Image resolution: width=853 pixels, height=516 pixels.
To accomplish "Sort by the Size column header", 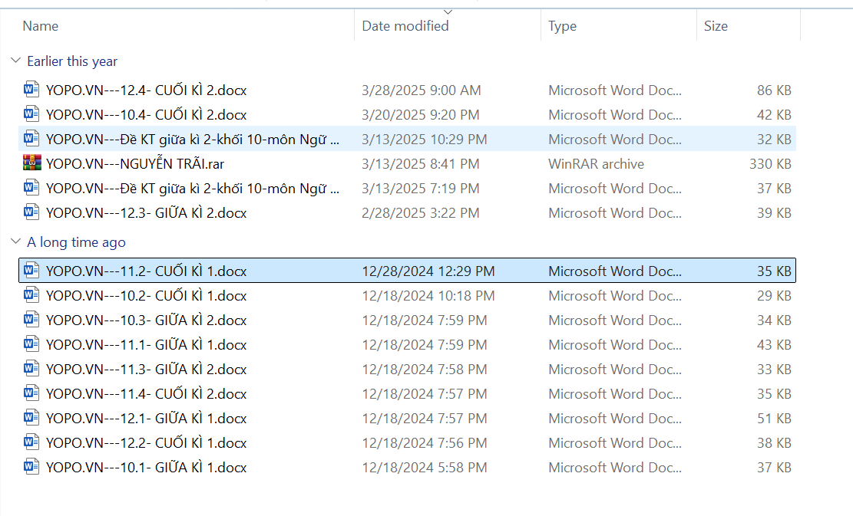I will 716,26.
